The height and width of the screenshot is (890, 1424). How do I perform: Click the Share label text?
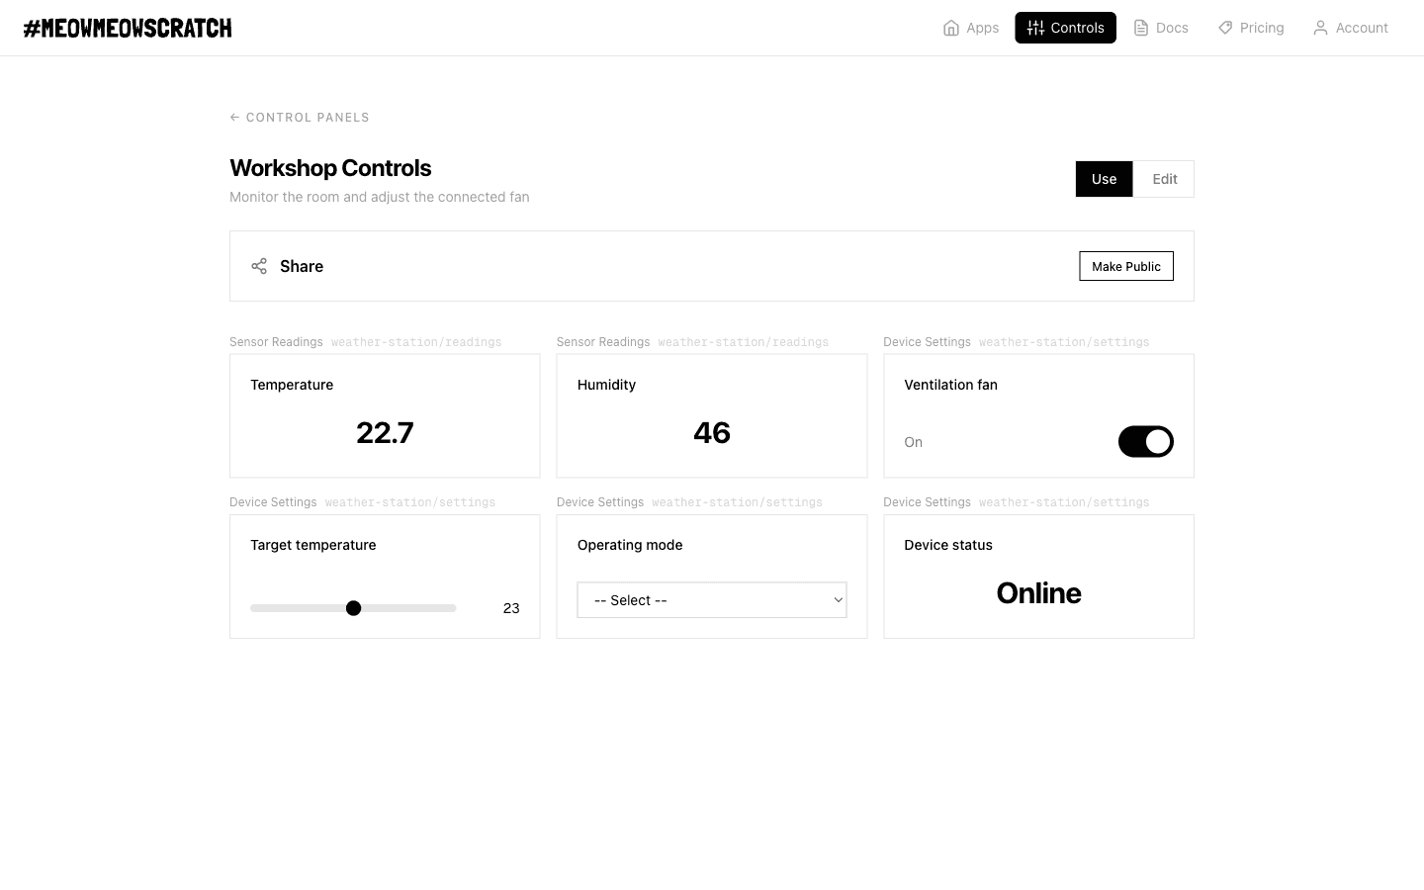click(x=302, y=266)
